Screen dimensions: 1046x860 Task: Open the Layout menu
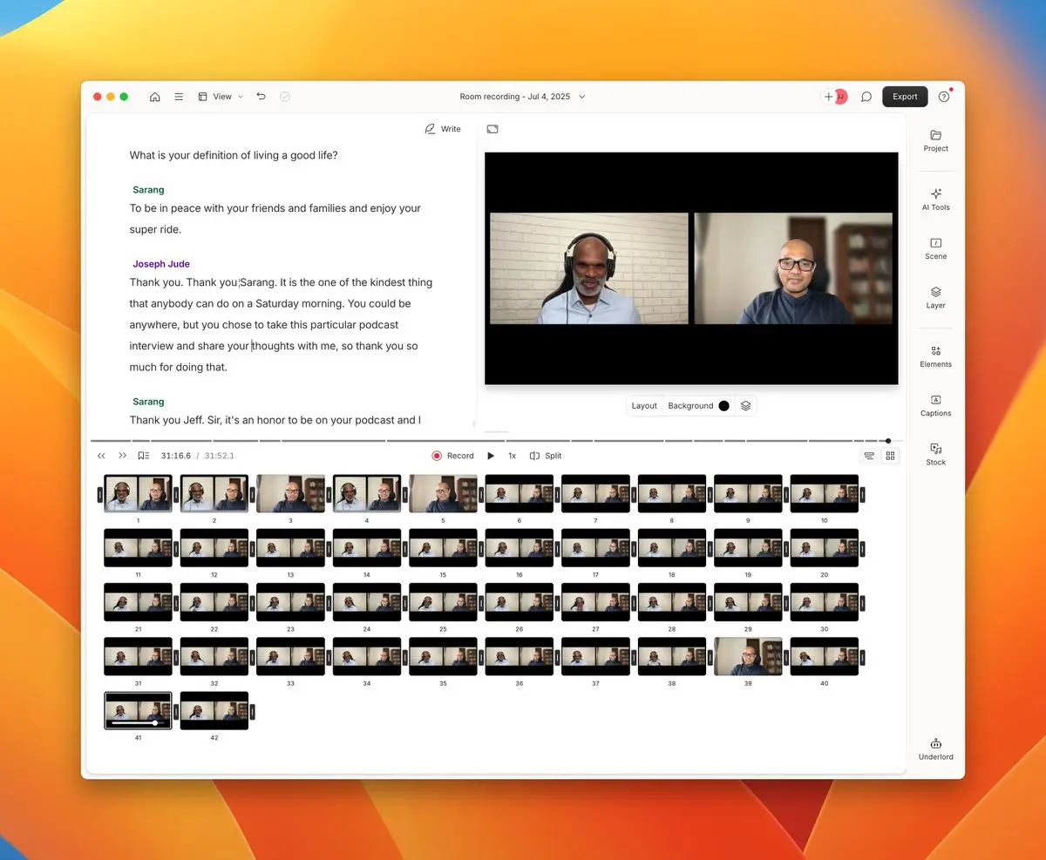(644, 406)
